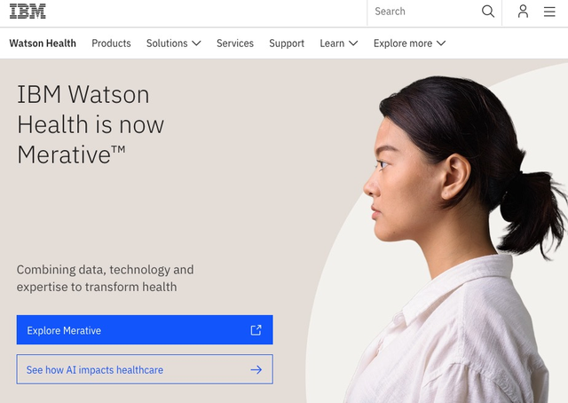Click the search magnifier icon
Image resolution: width=568 pixels, height=403 pixels.
click(488, 12)
